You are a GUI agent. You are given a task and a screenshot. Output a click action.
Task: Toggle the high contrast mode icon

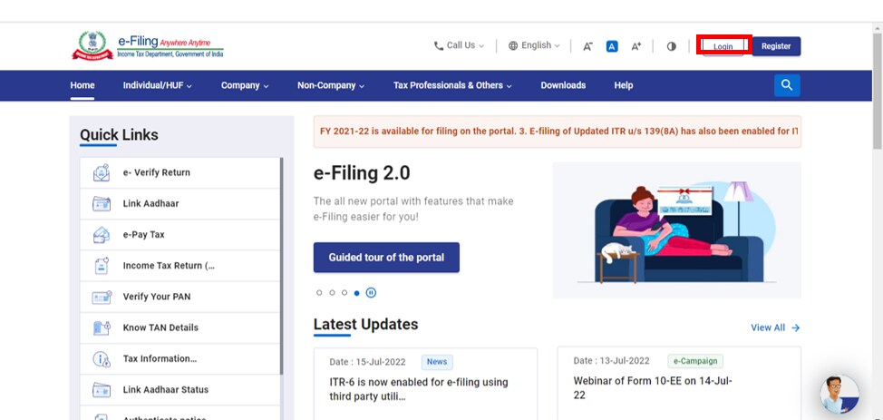click(x=671, y=46)
